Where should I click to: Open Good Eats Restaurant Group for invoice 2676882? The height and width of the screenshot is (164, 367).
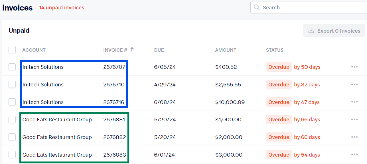coord(57,137)
